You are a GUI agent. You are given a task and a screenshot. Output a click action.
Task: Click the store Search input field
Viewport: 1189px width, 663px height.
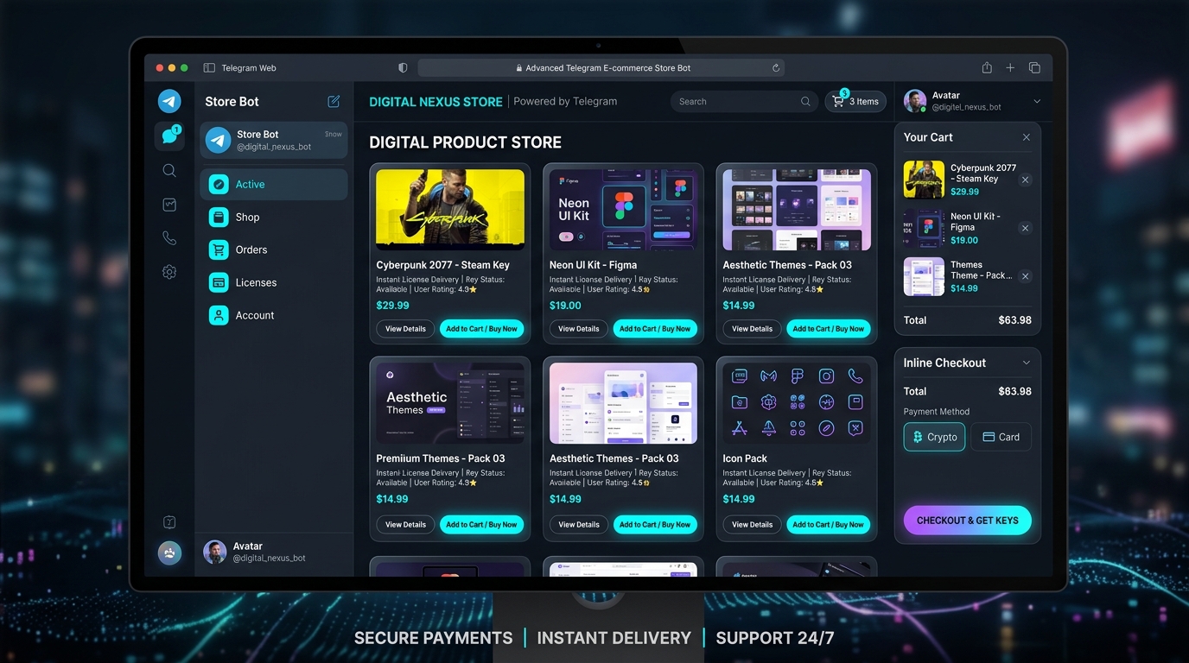744,101
